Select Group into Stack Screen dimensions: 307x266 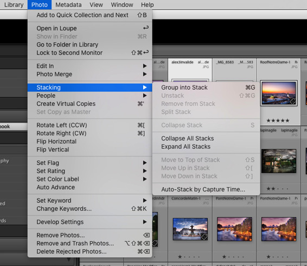point(206,88)
